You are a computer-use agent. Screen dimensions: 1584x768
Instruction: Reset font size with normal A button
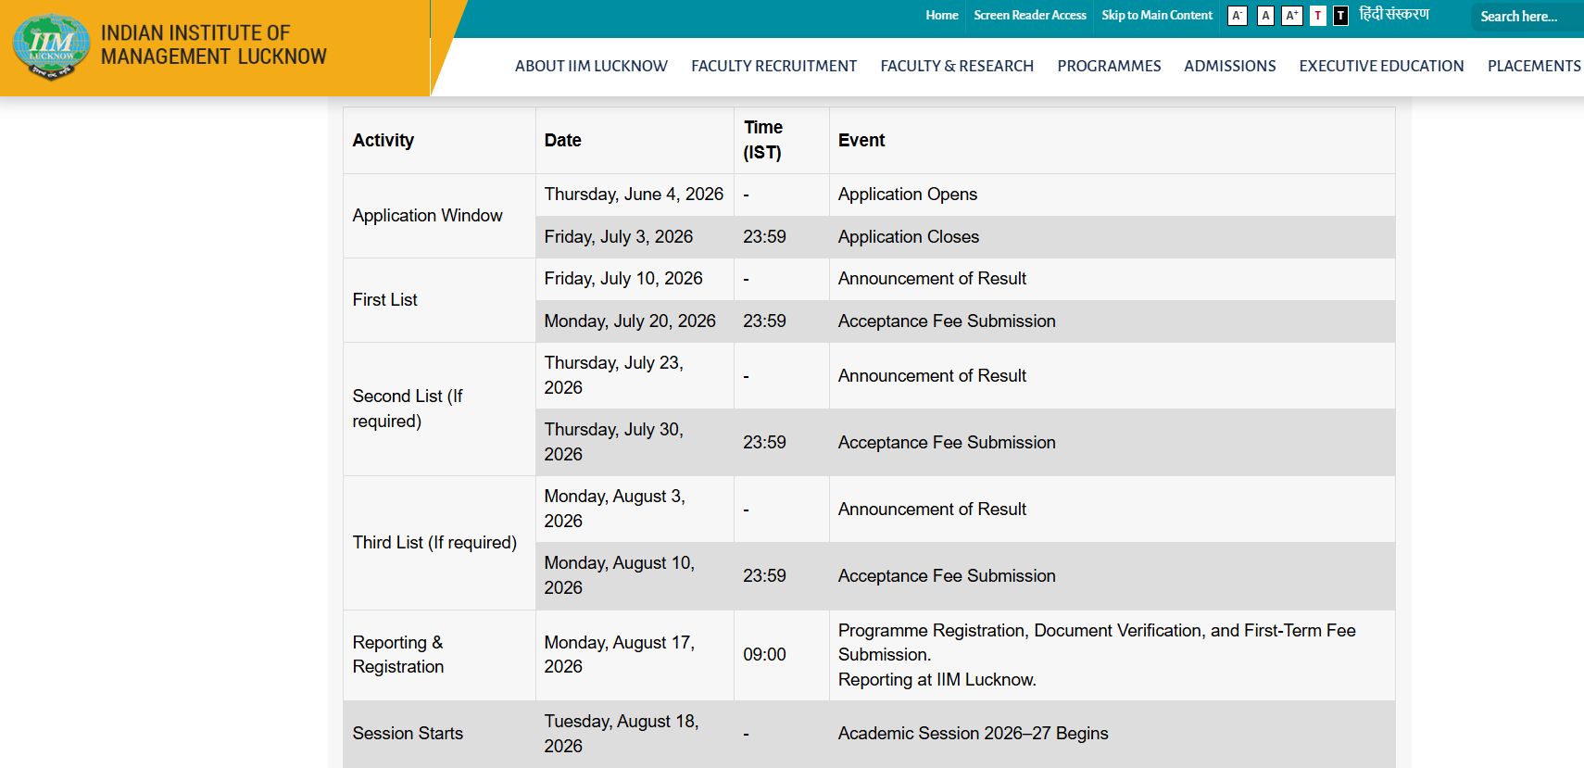point(1265,16)
